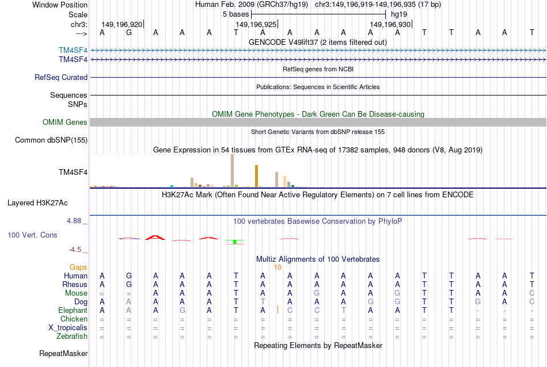Click the 100 vertebrates Basewise Conservation title
Image resolution: width=547 pixels, height=367 pixels.
click(x=318, y=221)
